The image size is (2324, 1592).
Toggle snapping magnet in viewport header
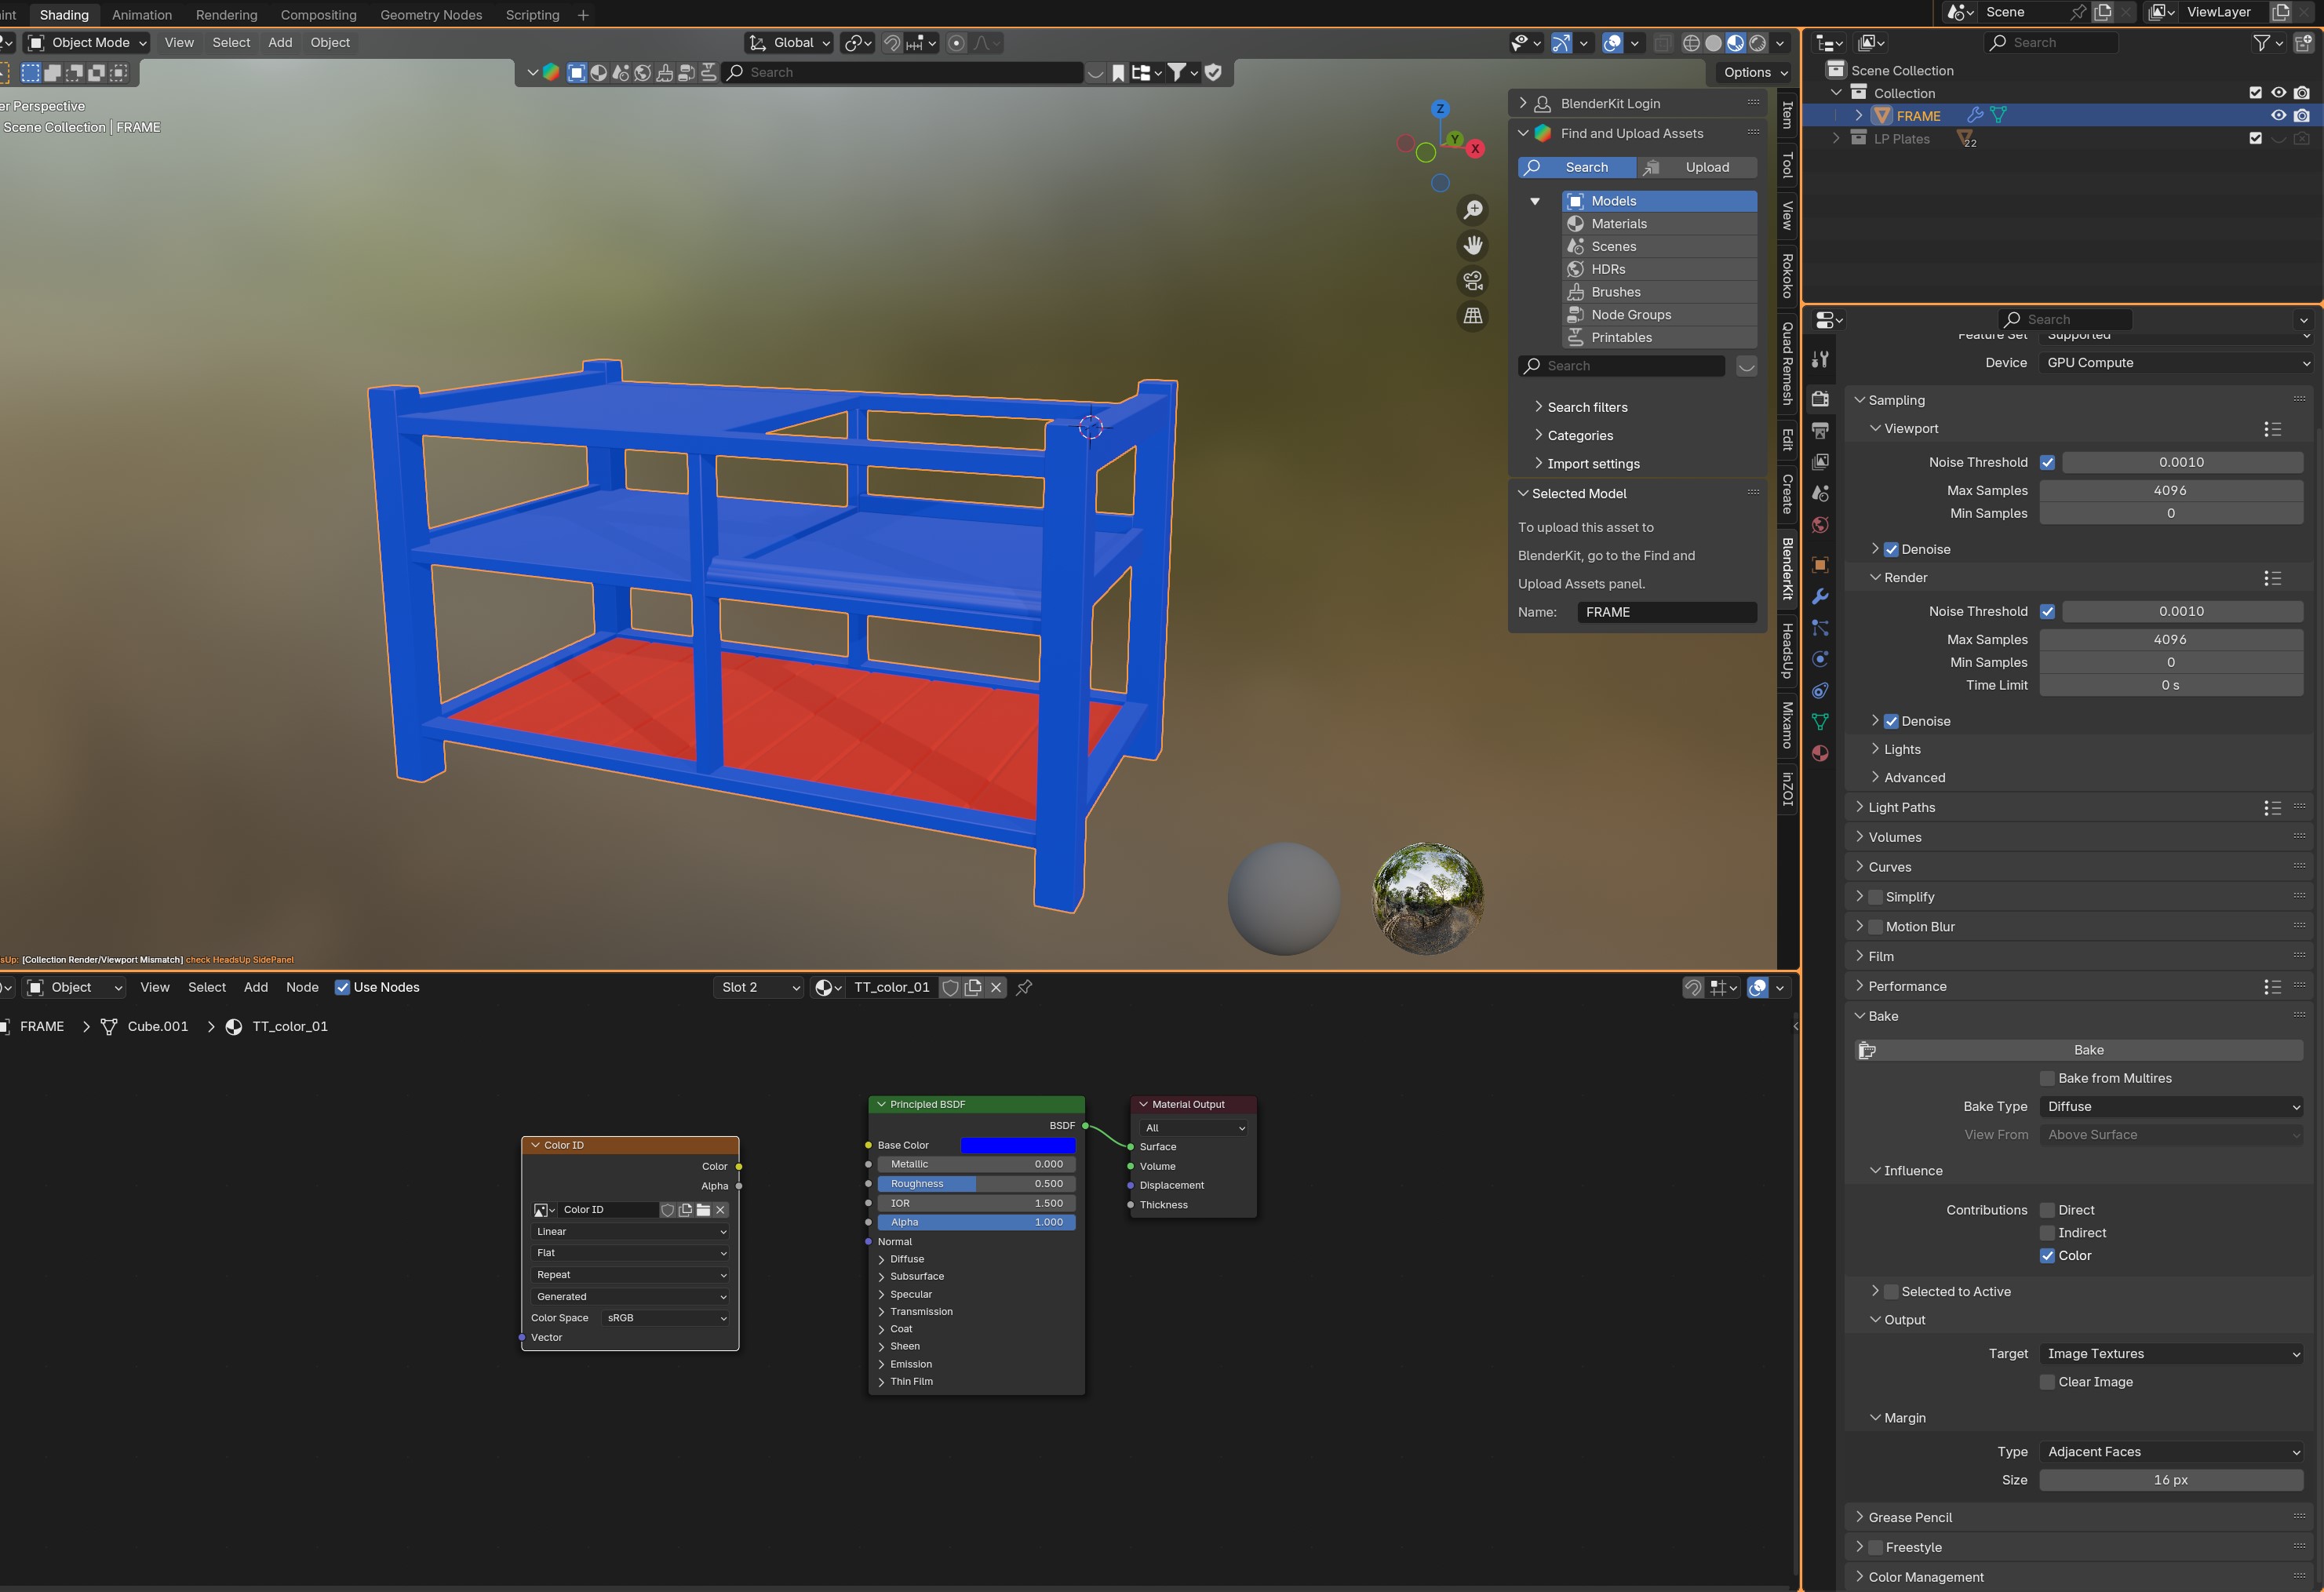tap(892, 43)
